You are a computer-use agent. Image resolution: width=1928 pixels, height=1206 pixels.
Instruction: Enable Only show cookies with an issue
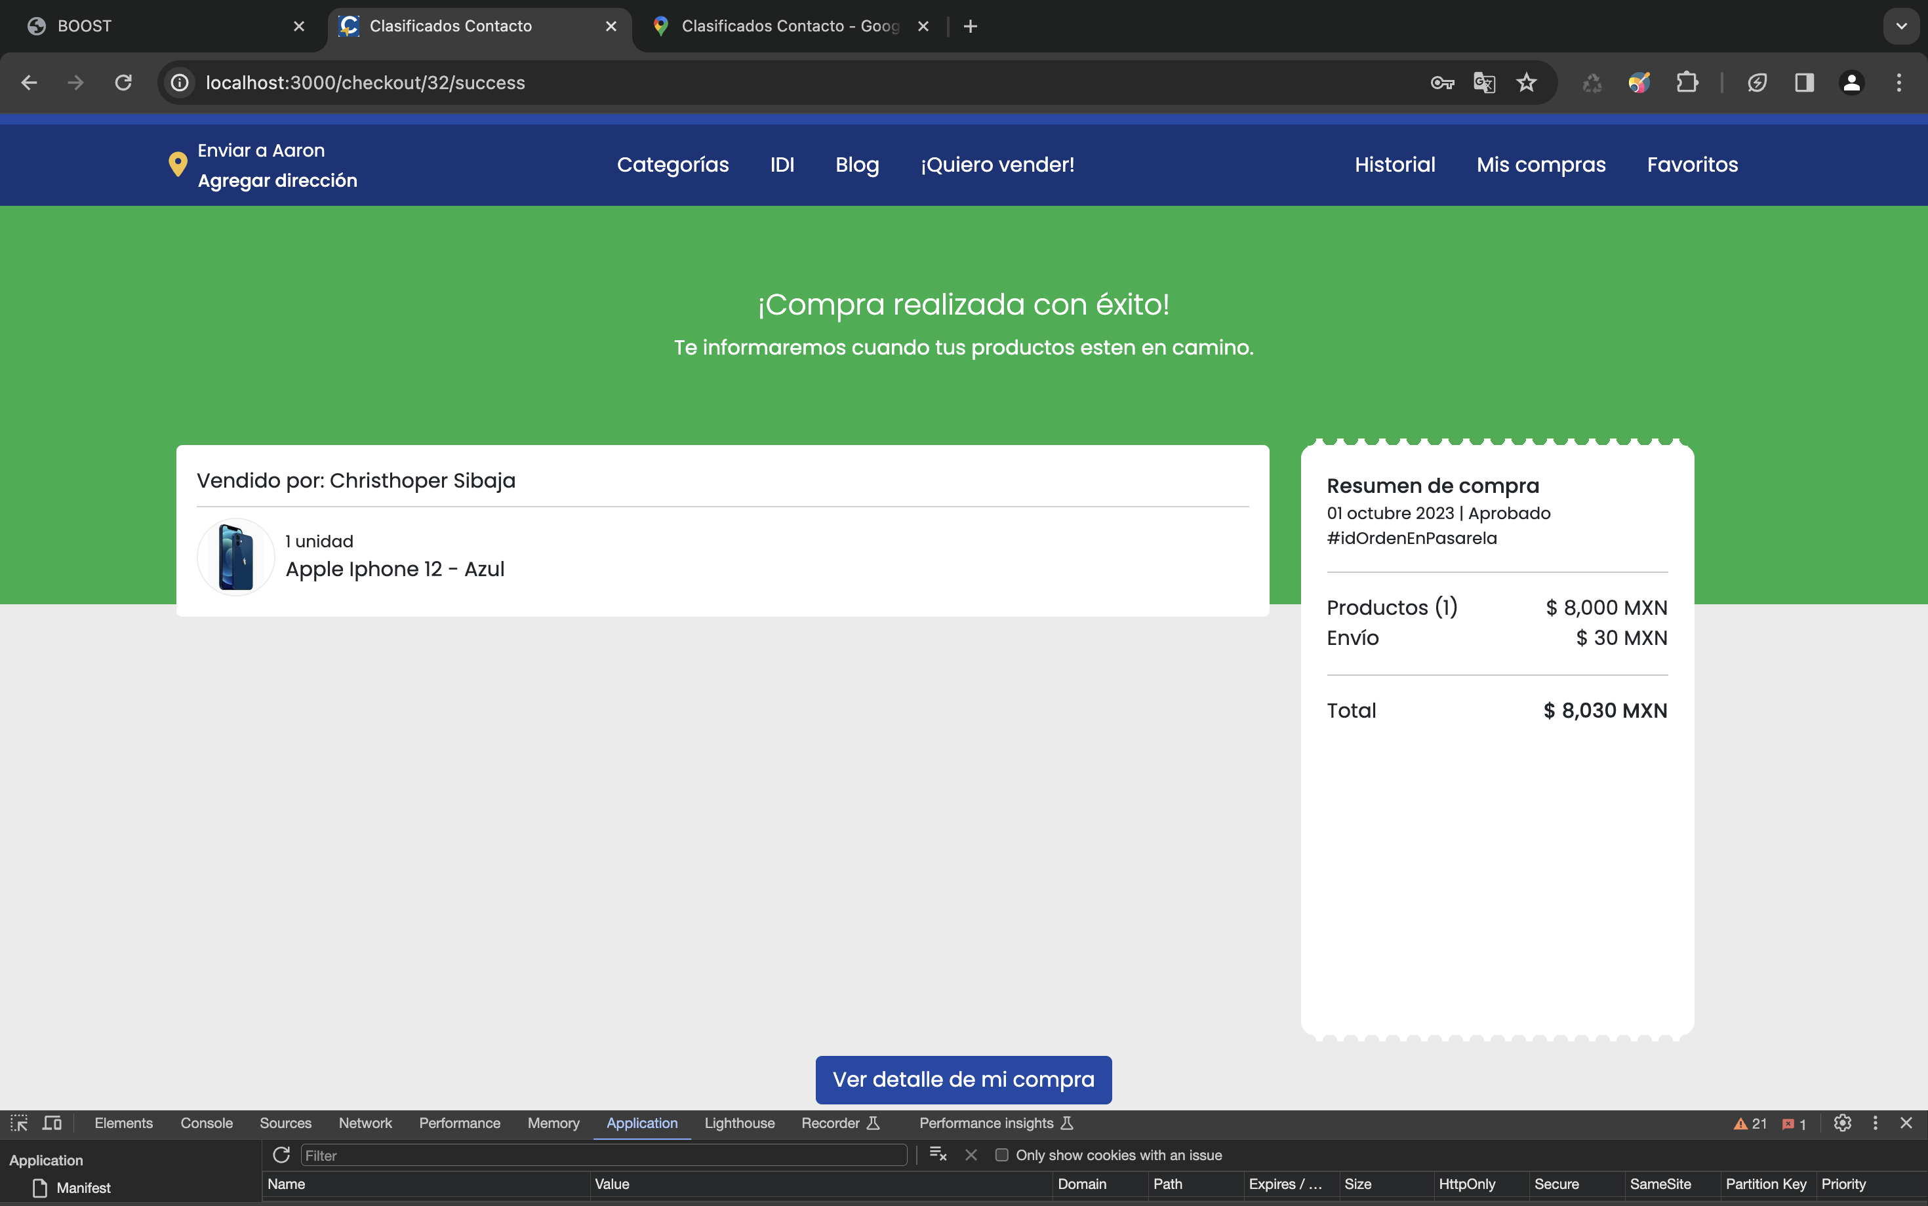1001,1155
